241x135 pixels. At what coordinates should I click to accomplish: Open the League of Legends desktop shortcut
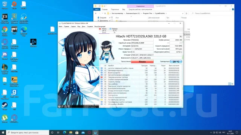(5, 69)
